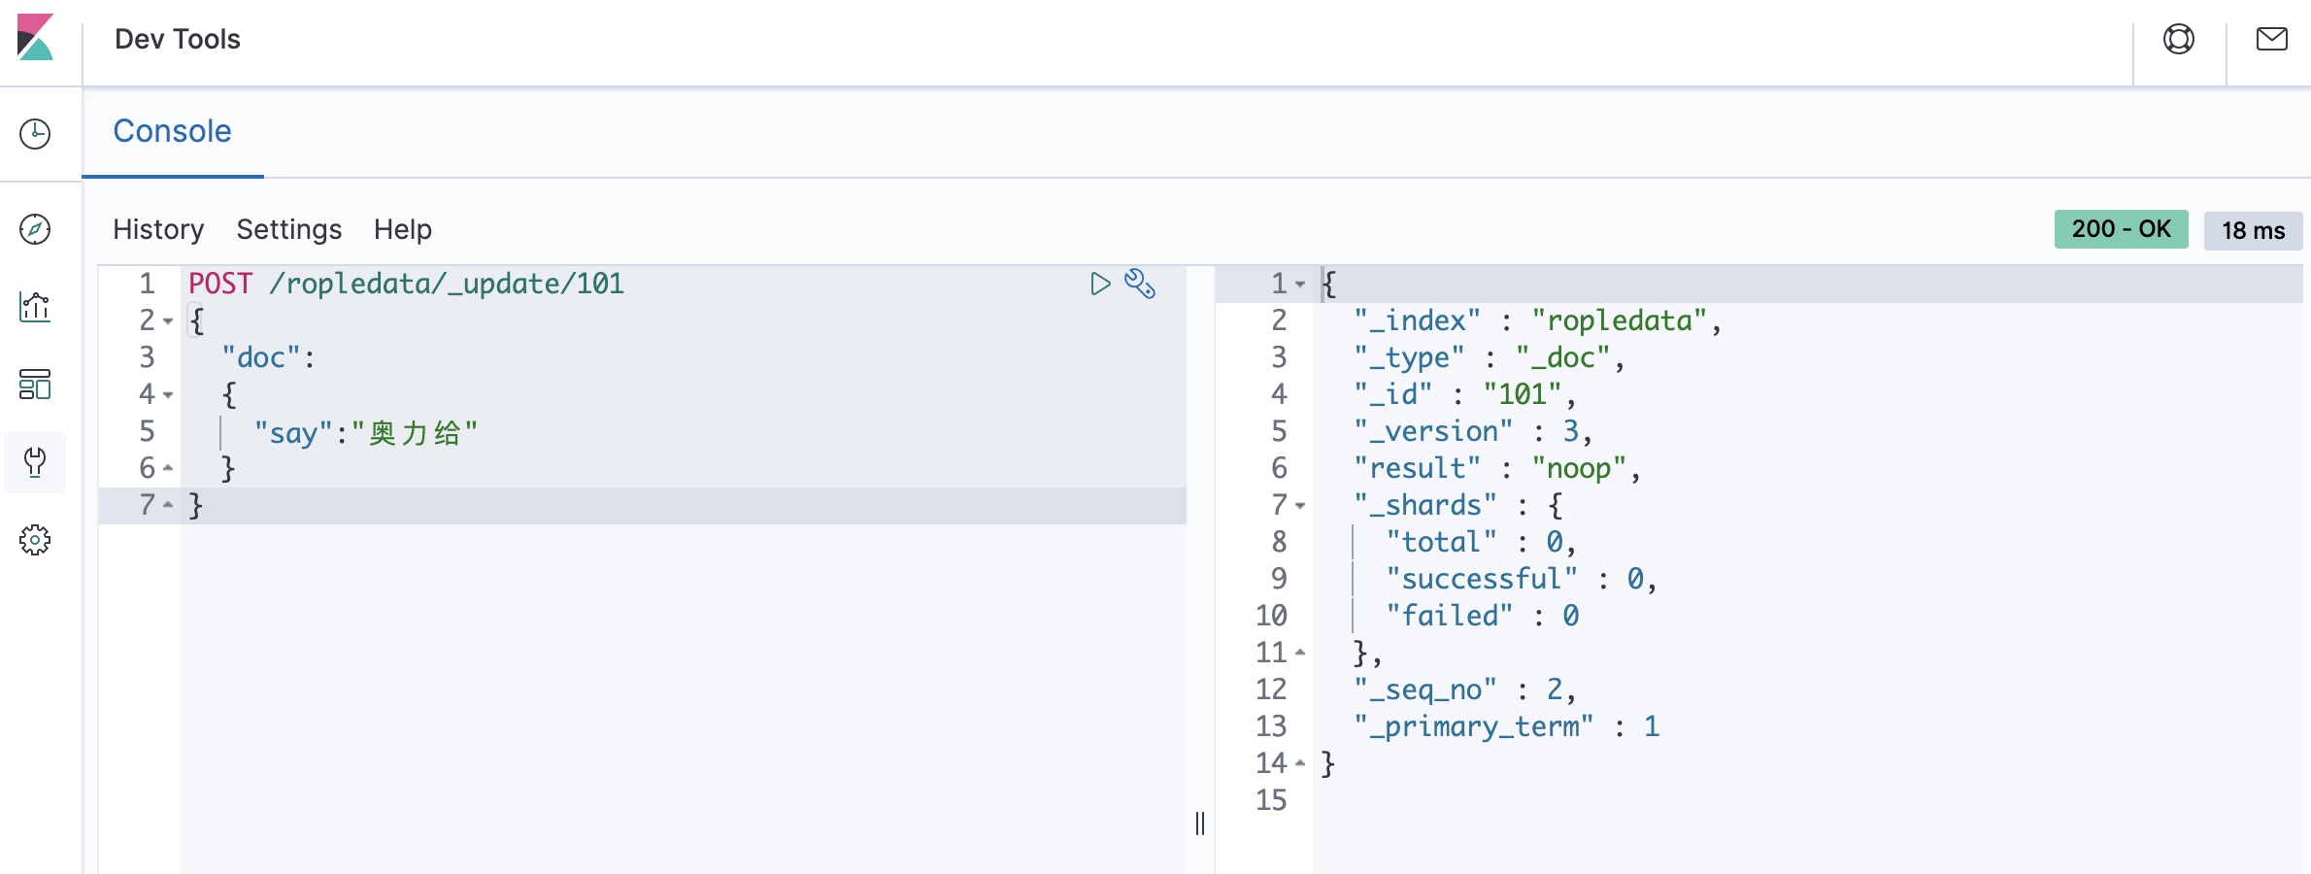Click the pane resize handle between editors

coord(1200,824)
